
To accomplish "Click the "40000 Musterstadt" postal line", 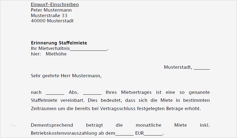I will [x=52, y=21].
